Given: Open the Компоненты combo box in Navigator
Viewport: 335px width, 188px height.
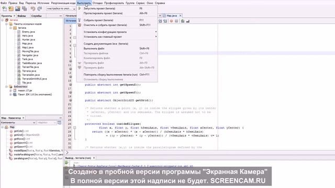Looking at the screenshot, I should pos(18,123).
